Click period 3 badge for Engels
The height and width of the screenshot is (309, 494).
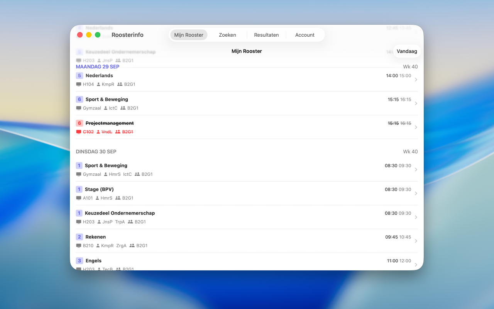click(x=80, y=261)
